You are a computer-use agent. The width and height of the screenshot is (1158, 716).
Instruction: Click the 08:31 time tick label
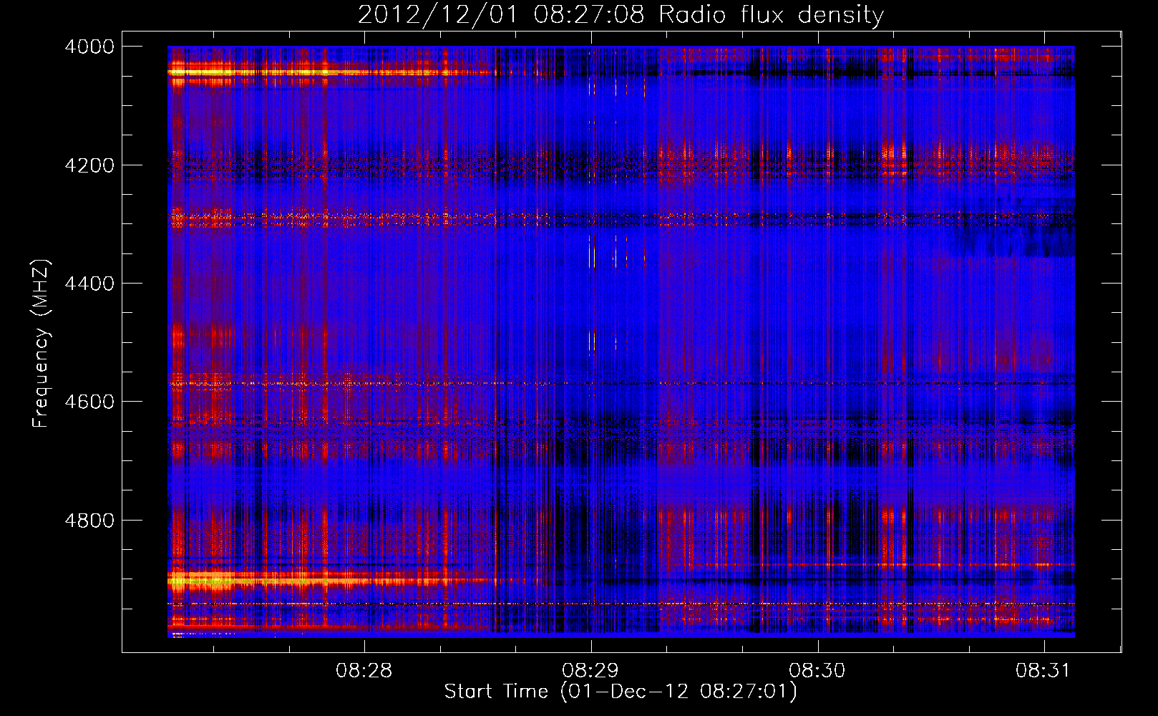pos(1043,671)
